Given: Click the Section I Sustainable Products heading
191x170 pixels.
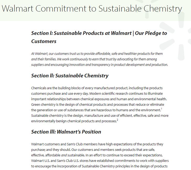Looking at the screenshot, I should coord(99,37).
